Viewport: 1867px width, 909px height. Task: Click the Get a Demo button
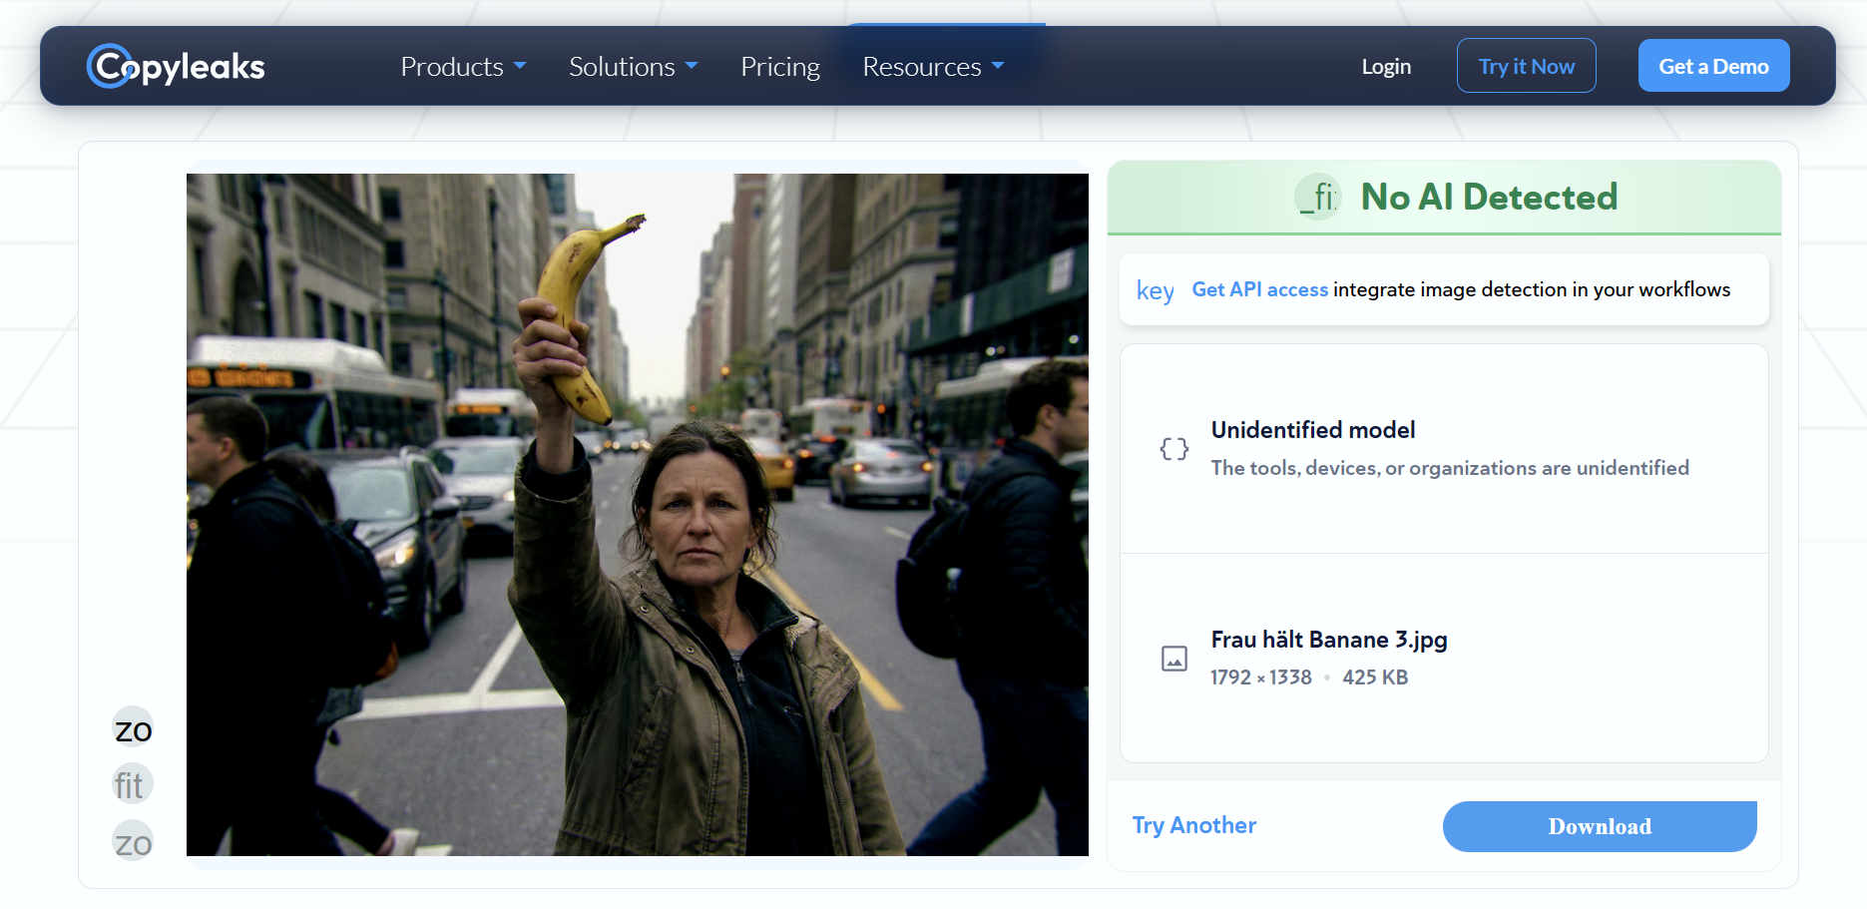pyautogui.click(x=1712, y=67)
